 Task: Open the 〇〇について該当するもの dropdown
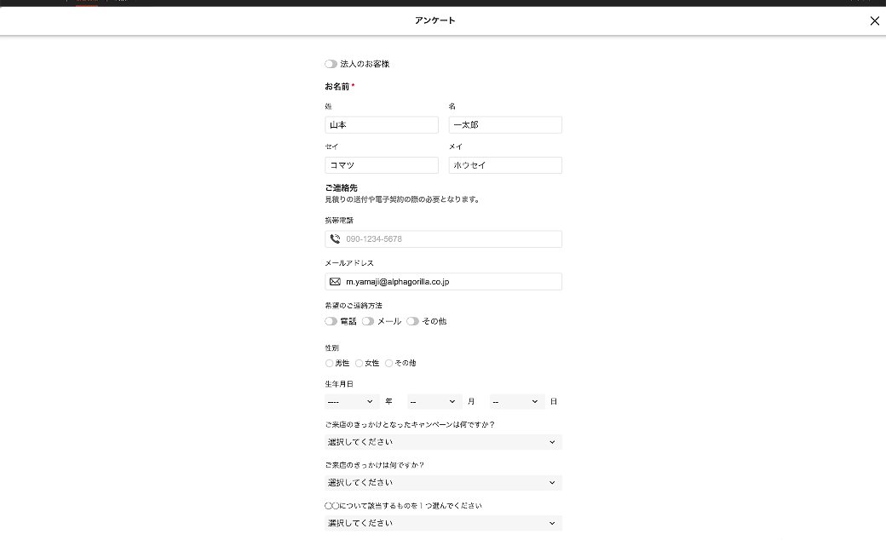pos(444,523)
